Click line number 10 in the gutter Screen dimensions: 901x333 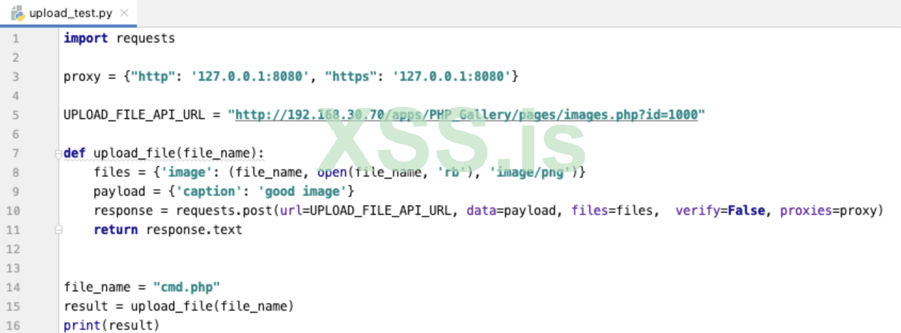coord(13,211)
